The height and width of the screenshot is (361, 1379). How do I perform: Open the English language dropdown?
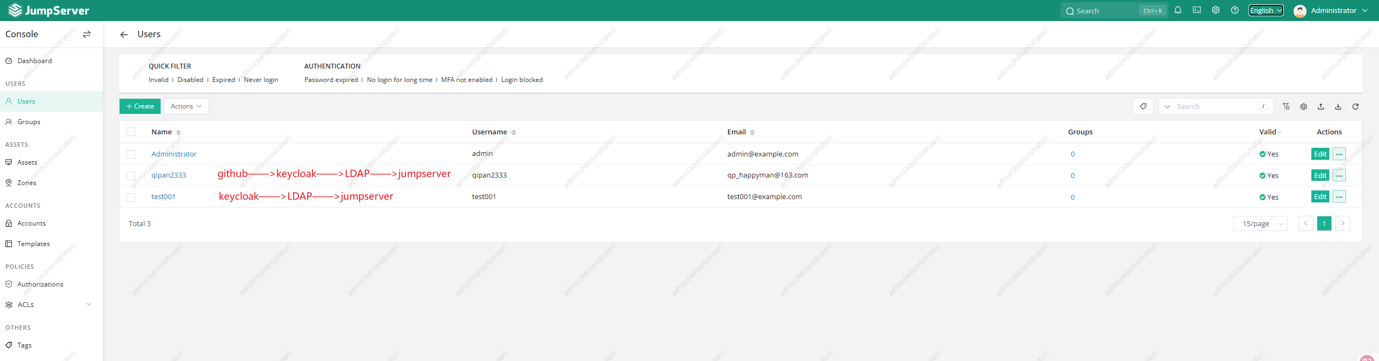[1265, 11]
